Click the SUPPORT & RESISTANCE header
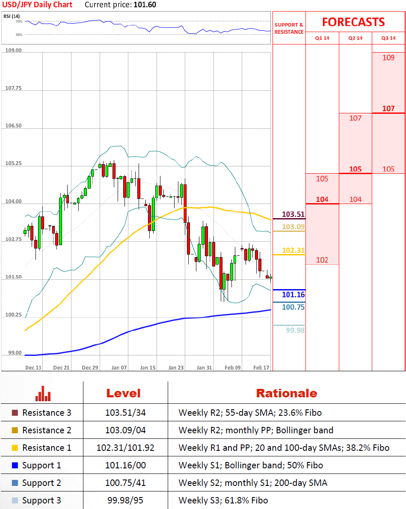The width and height of the screenshot is (406, 509). pyautogui.click(x=289, y=29)
